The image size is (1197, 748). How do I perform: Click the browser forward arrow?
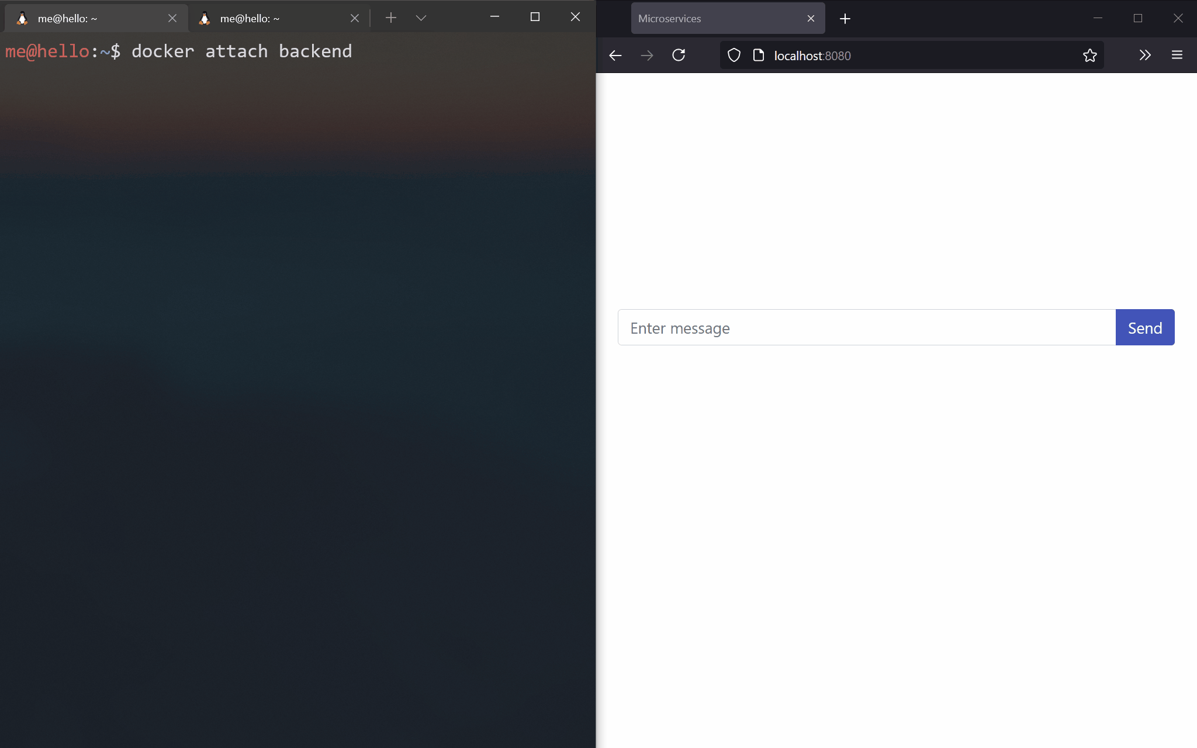(x=646, y=56)
